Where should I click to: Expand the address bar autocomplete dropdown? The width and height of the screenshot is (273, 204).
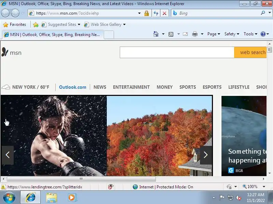click(139, 13)
